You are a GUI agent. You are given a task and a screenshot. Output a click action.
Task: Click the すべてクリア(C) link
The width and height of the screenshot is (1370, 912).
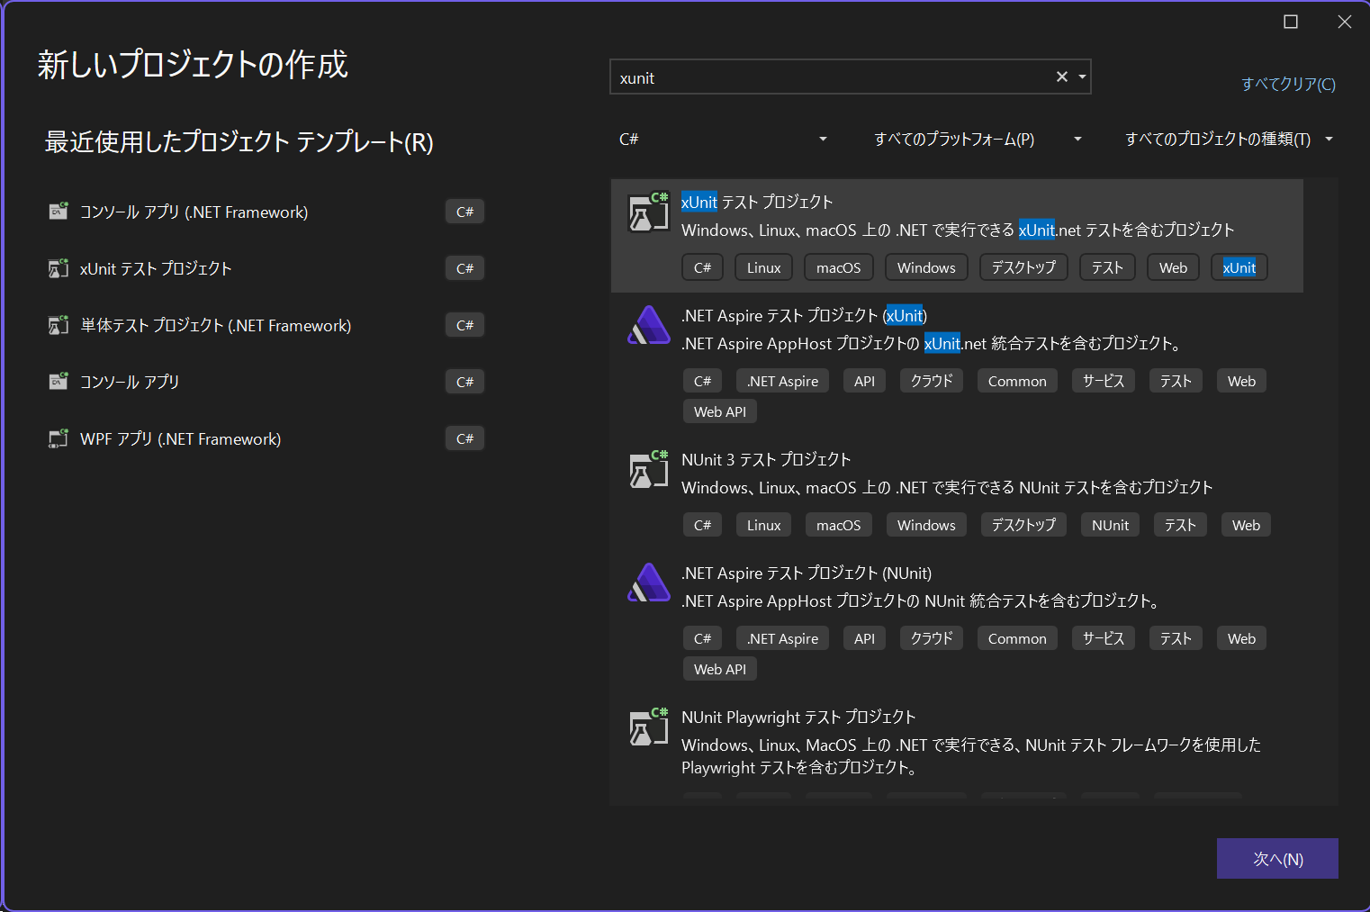click(x=1288, y=84)
